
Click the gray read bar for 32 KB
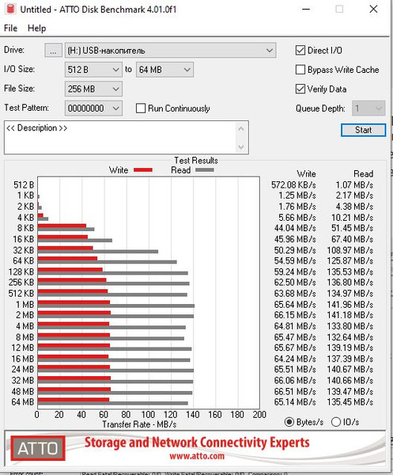point(98,252)
